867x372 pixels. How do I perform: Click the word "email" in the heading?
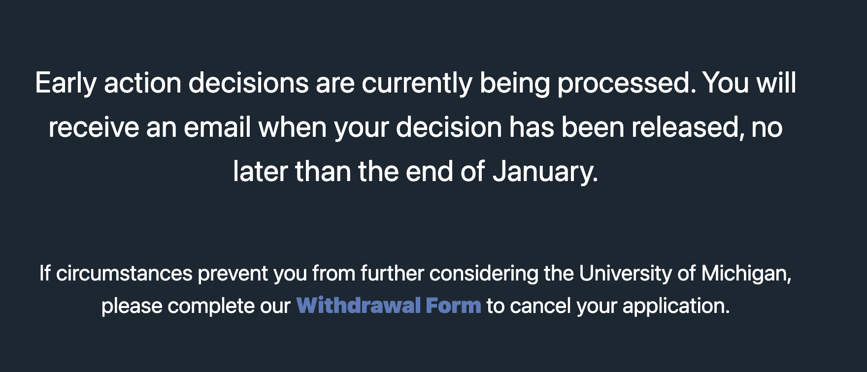217,127
